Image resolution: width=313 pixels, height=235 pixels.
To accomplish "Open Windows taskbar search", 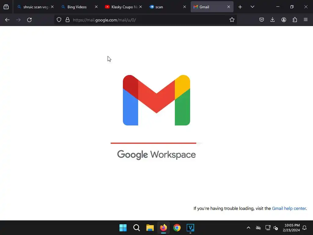I will [x=137, y=228].
